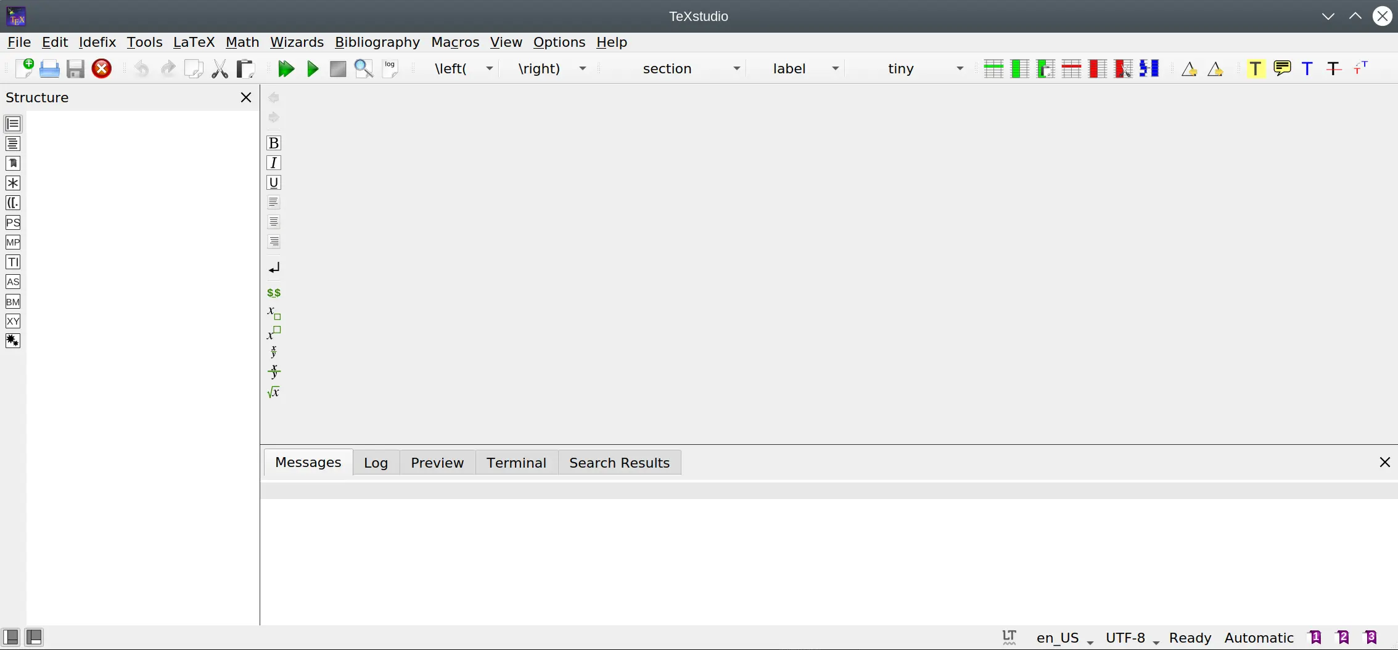The image size is (1398, 650).
Task: Open the en_US language dropdown
Action: (x=1064, y=638)
